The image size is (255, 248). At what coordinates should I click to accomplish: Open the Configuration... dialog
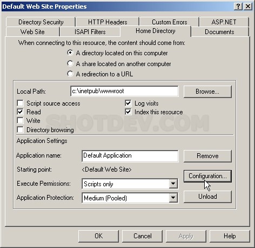tap(207, 176)
